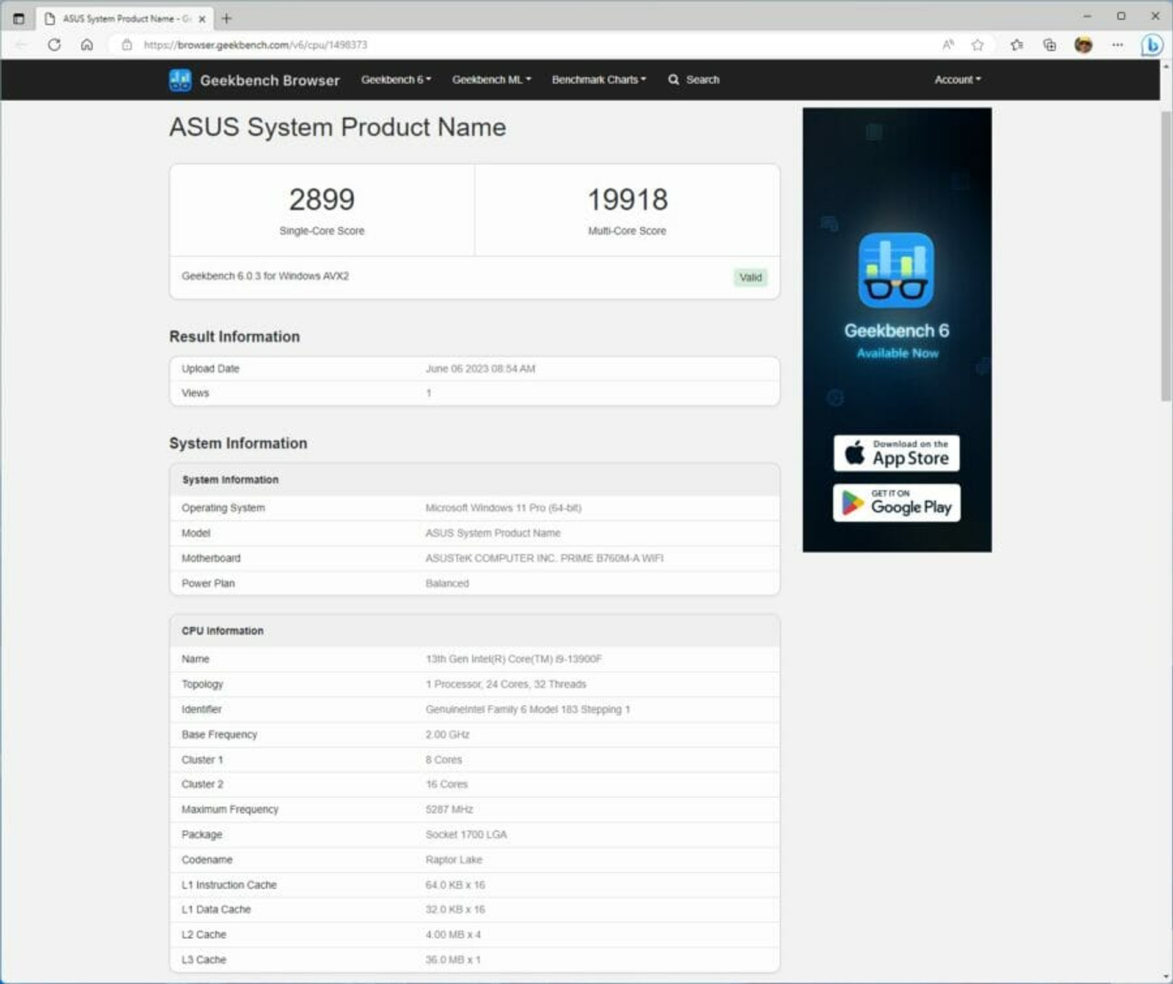Open Collections icon in toolbar
The width and height of the screenshot is (1173, 984).
pos(1049,45)
